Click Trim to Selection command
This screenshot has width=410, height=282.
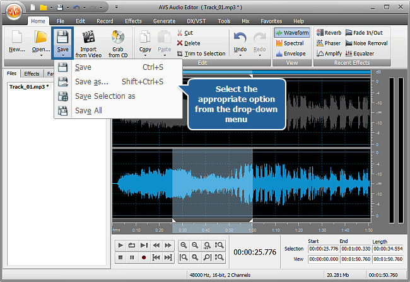tap(201, 54)
